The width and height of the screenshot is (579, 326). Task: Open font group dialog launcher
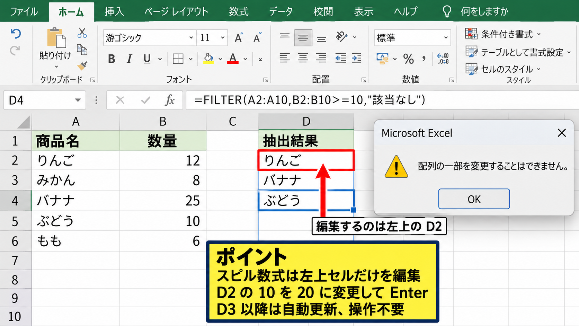[x=266, y=80]
